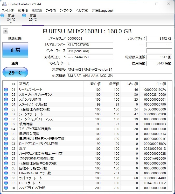Click the previous disk arrow button
Screen dimensions: 175x194
click(5, 31)
